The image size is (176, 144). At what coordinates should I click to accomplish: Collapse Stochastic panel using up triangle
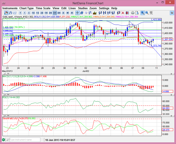(x=5, y=116)
